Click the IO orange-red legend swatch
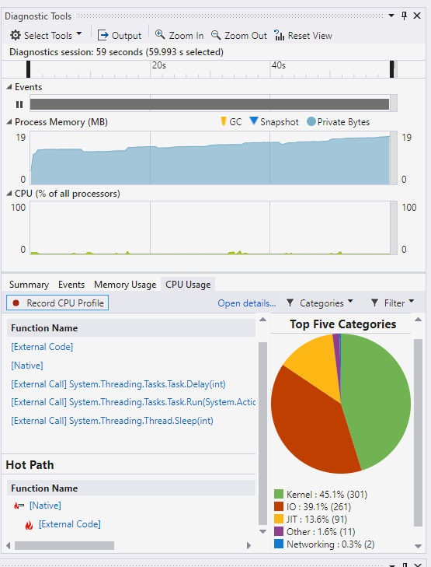This screenshot has width=431, height=567. tap(279, 506)
